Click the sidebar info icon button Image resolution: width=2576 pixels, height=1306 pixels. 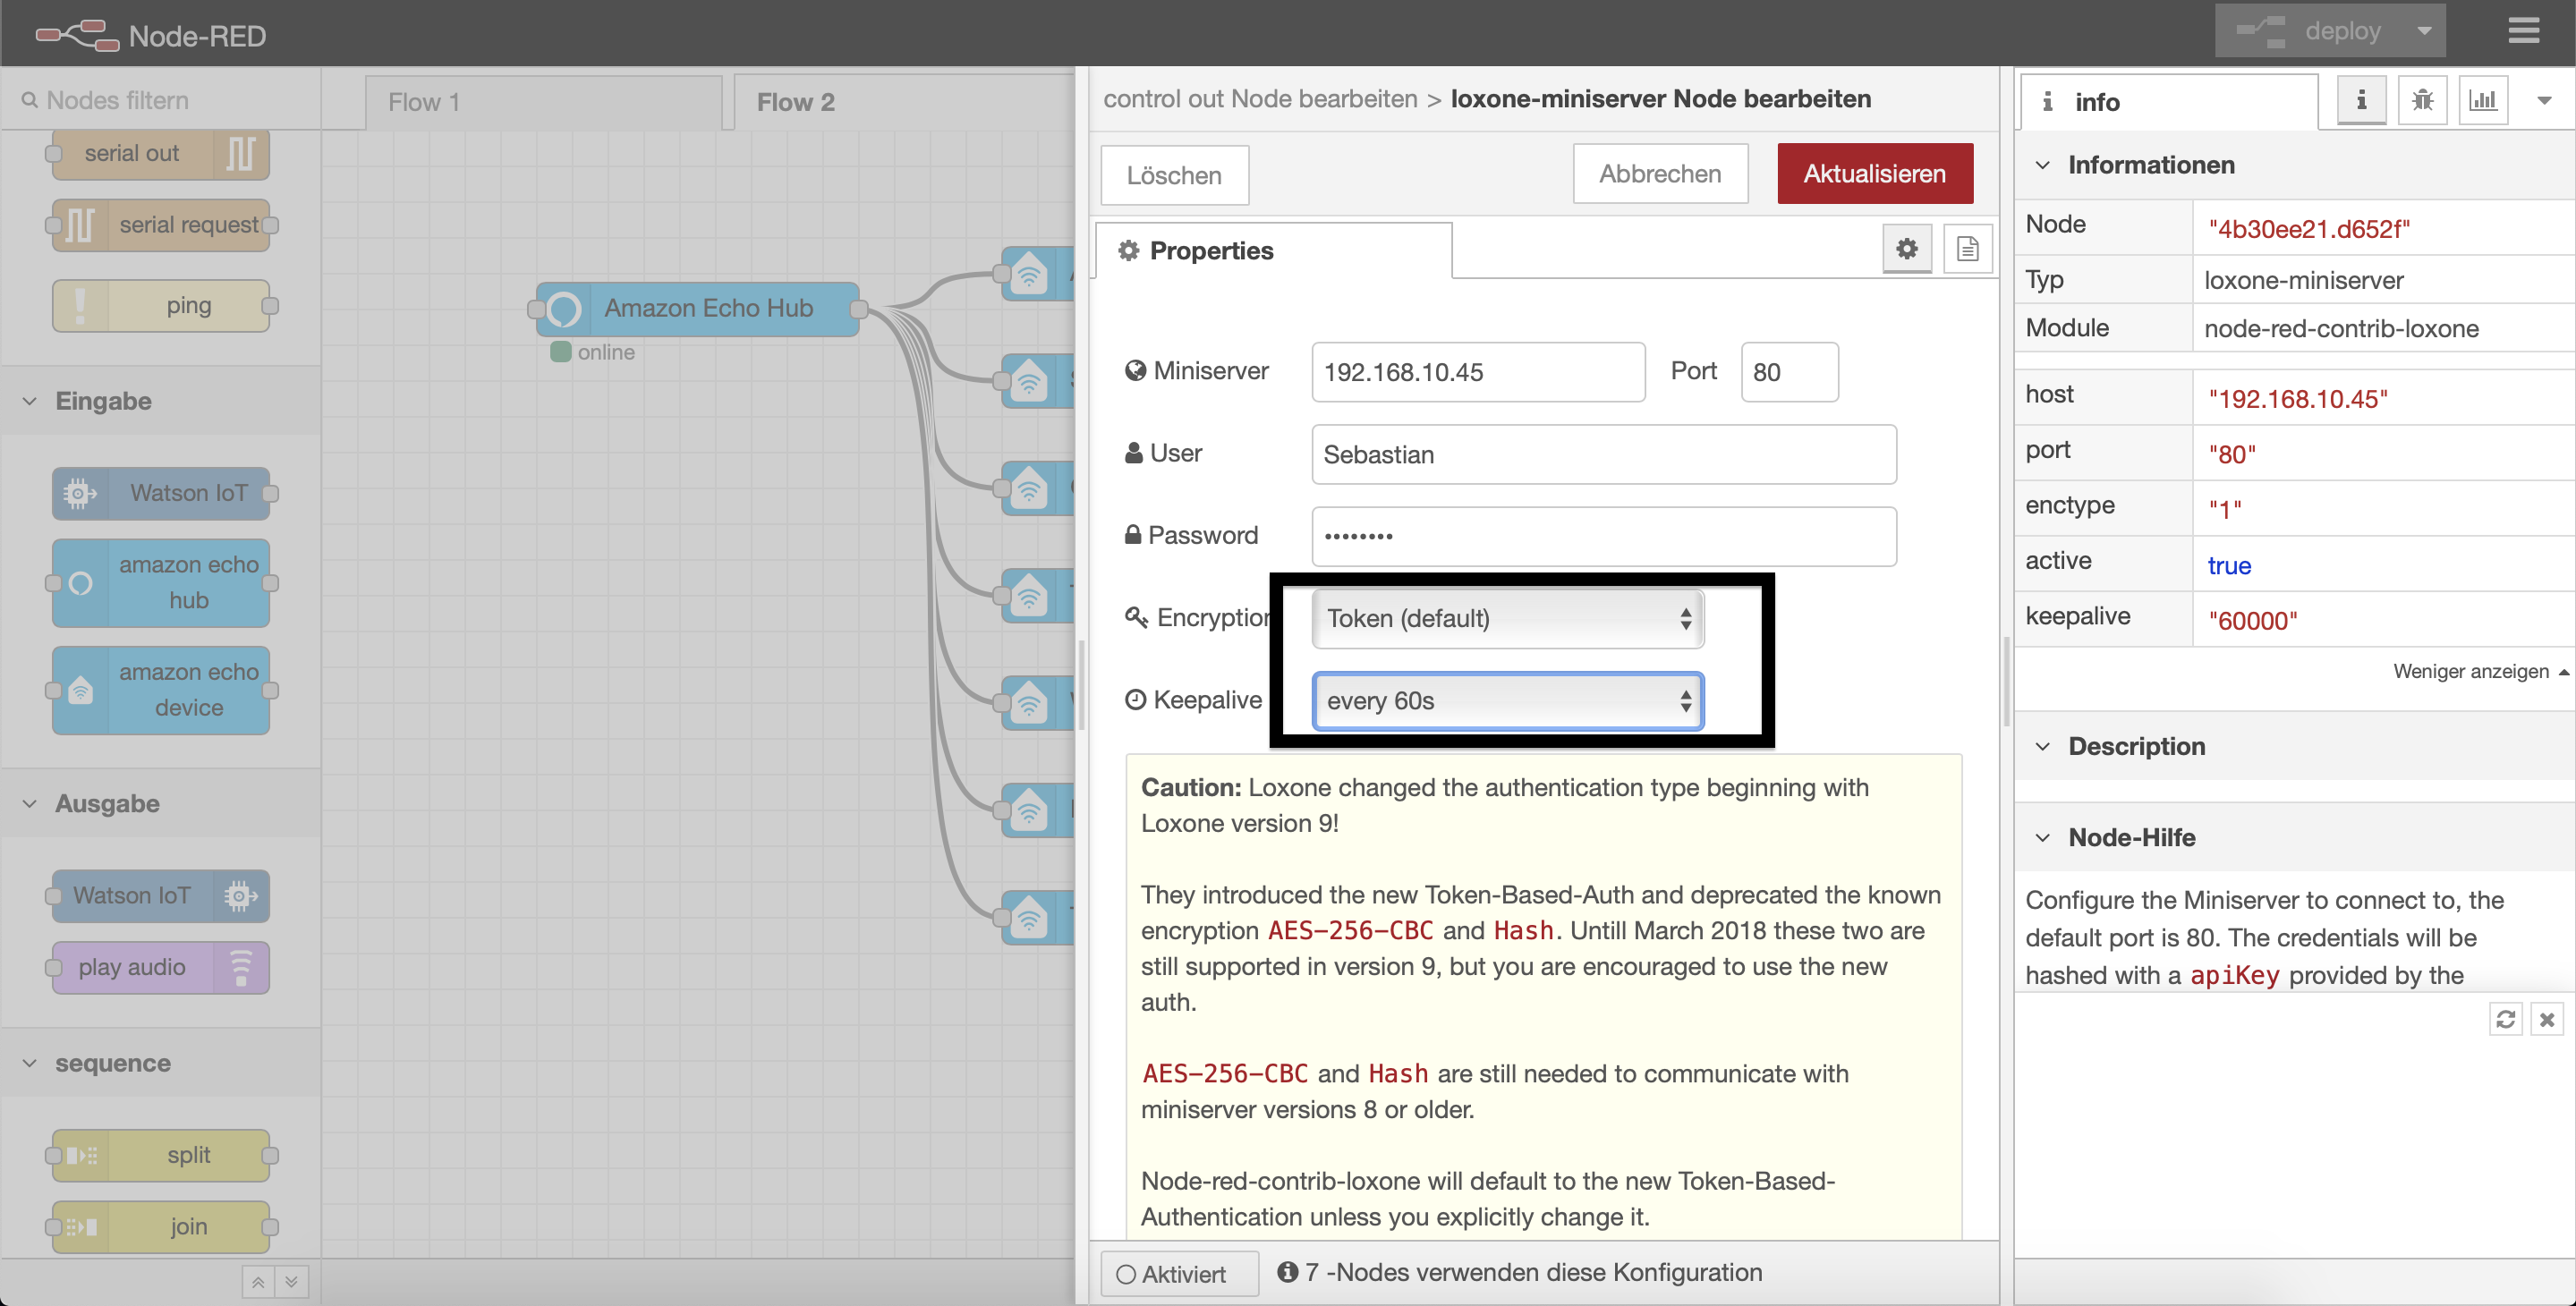pyautogui.click(x=2361, y=101)
